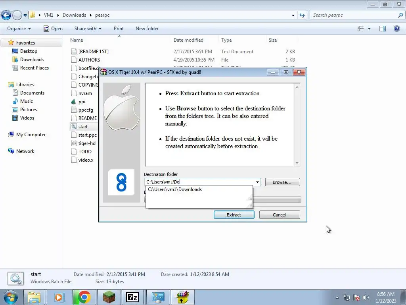Open the Browse folder picker
Image resolution: width=406 pixels, height=305 pixels.
(282, 182)
